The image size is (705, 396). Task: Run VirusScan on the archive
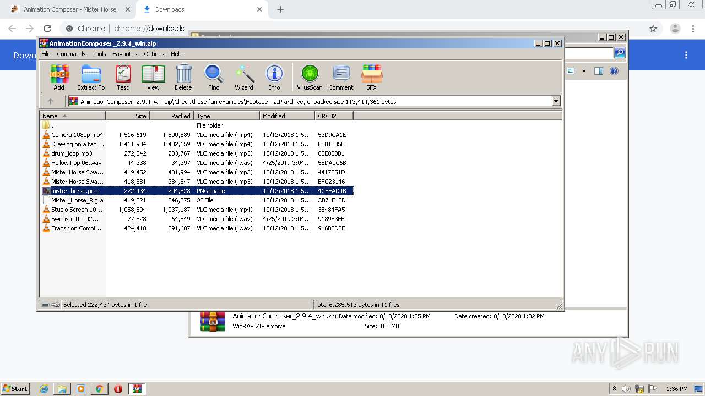pos(310,77)
